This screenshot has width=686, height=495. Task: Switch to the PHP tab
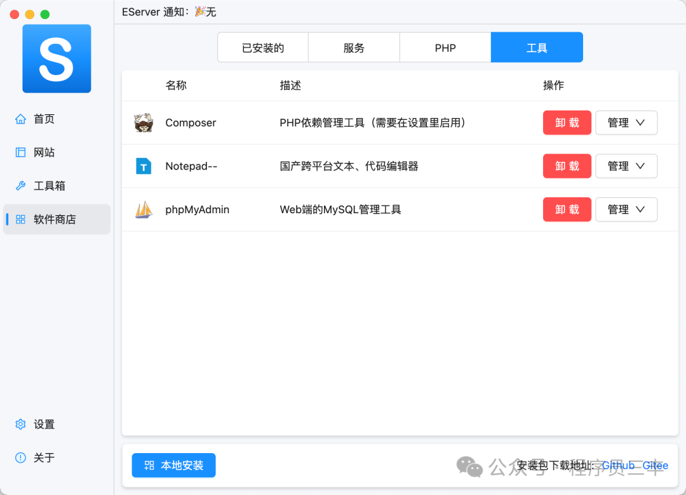pos(445,47)
